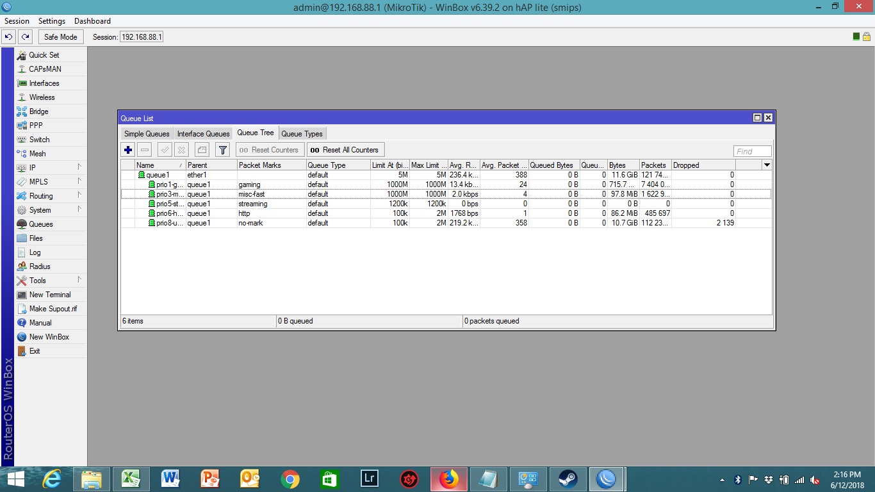Open Mesh in the sidebar
875x492 pixels.
click(x=51, y=154)
